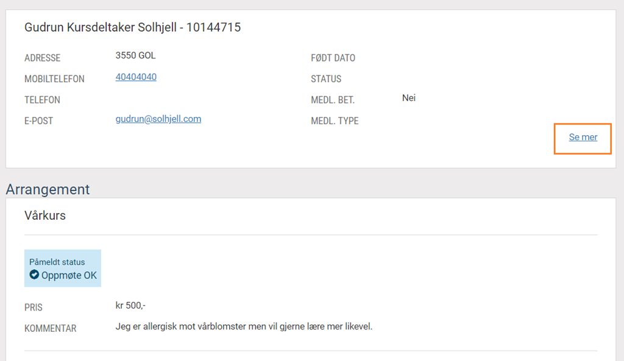Click the TELEFON field label
The image size is (624, 361).
(x=42, y=100)
